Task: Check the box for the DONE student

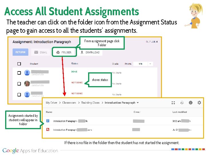Action: 19,73
